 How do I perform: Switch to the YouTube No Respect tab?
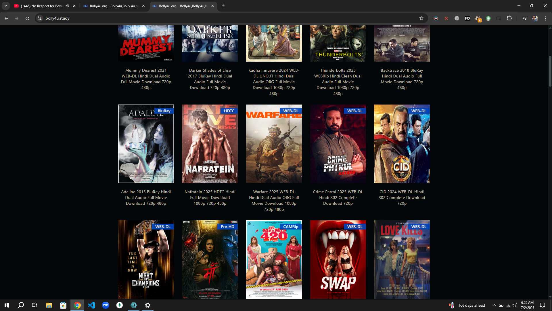[x=42, y=6]
